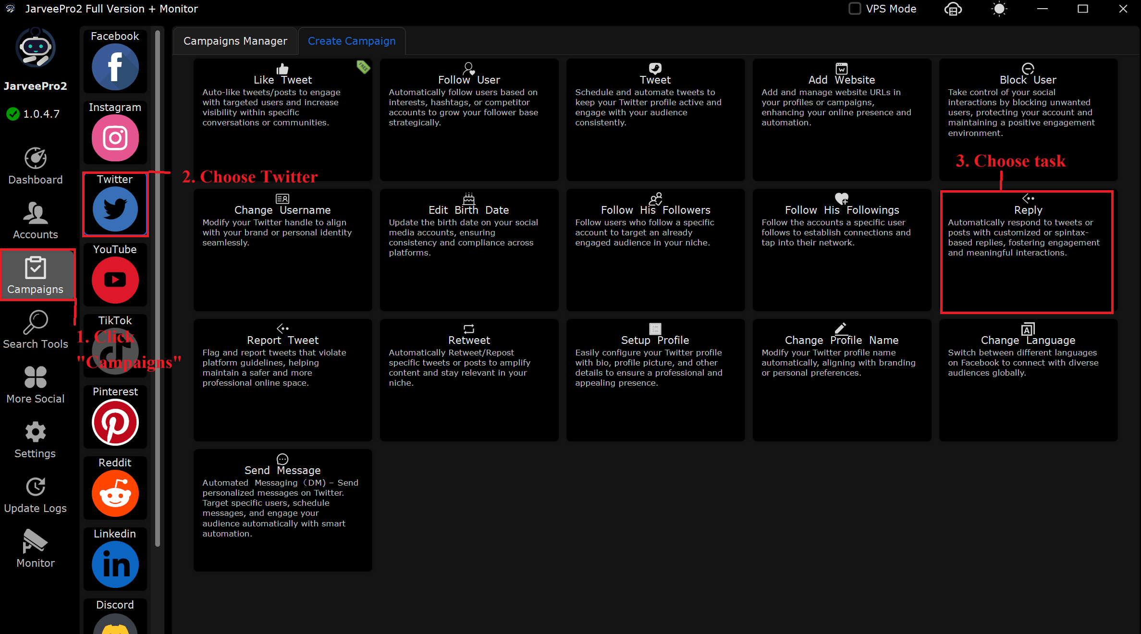This screenshot has height=634, width=1141.
Task: Click the version number 1.0.4.7
Action: pos(42,114)
